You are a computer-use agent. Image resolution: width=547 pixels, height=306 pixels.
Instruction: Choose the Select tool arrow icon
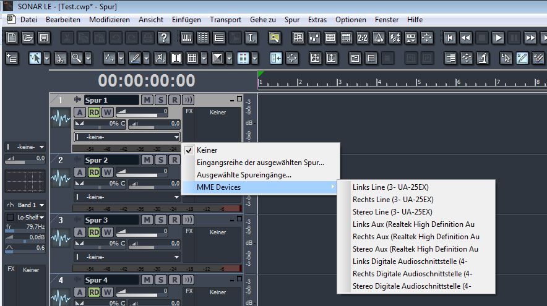point(35,58)
